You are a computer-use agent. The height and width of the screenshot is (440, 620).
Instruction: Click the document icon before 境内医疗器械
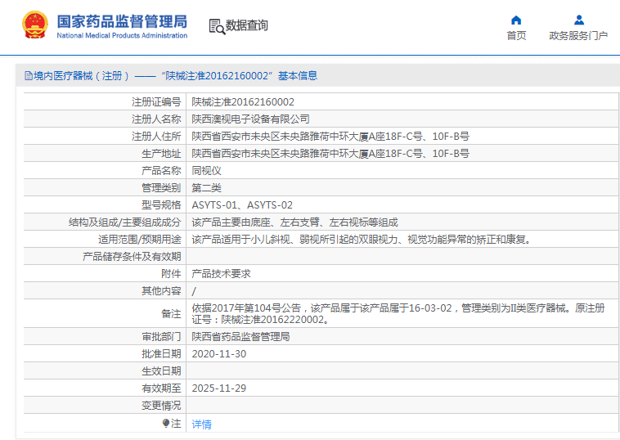(29, 75)
